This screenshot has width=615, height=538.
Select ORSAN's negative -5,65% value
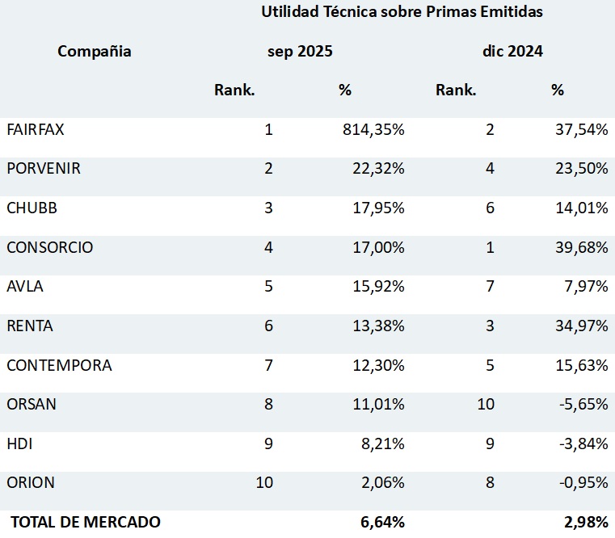coord(582,404)
